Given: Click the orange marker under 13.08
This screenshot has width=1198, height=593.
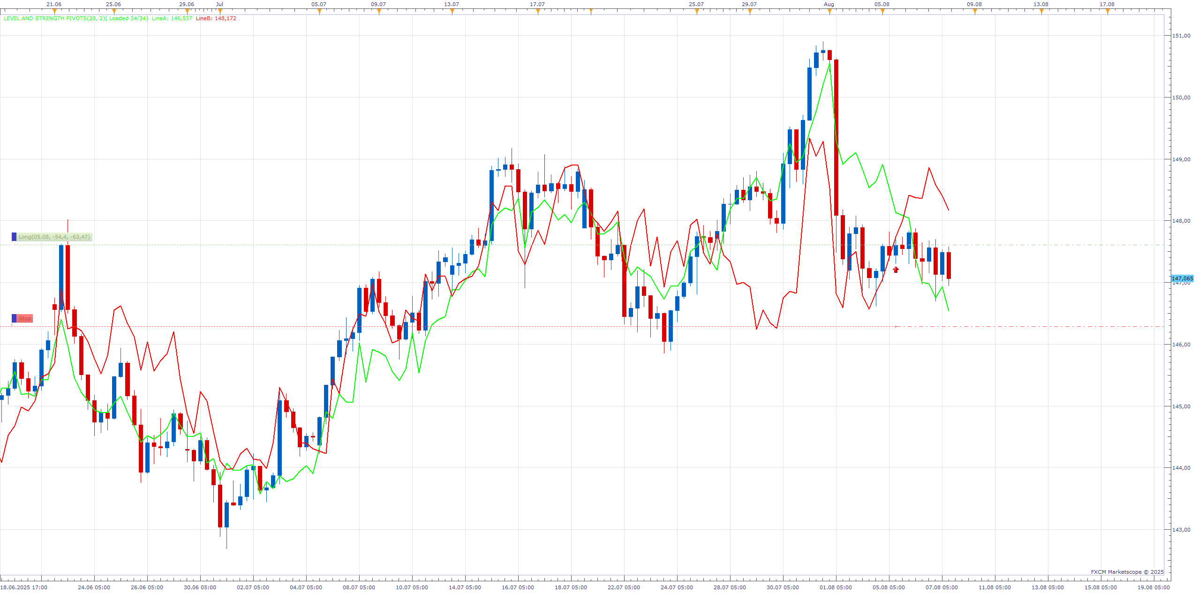Looking at the screenshot, I should 1041,11.
